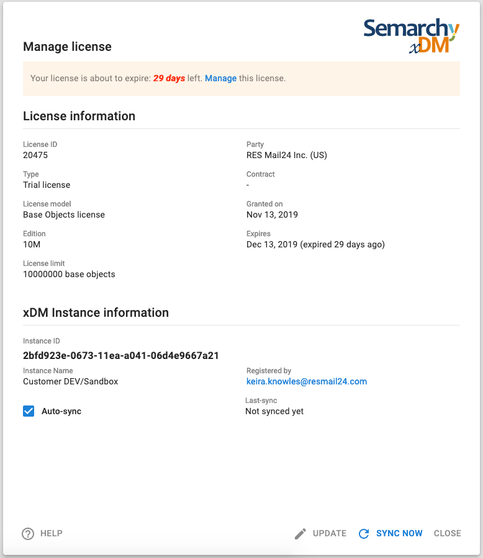Image resolution: width=483 pixels, height=558 pixels.
Task: Click the SYNC NOW button label
Action: [399, 533]
